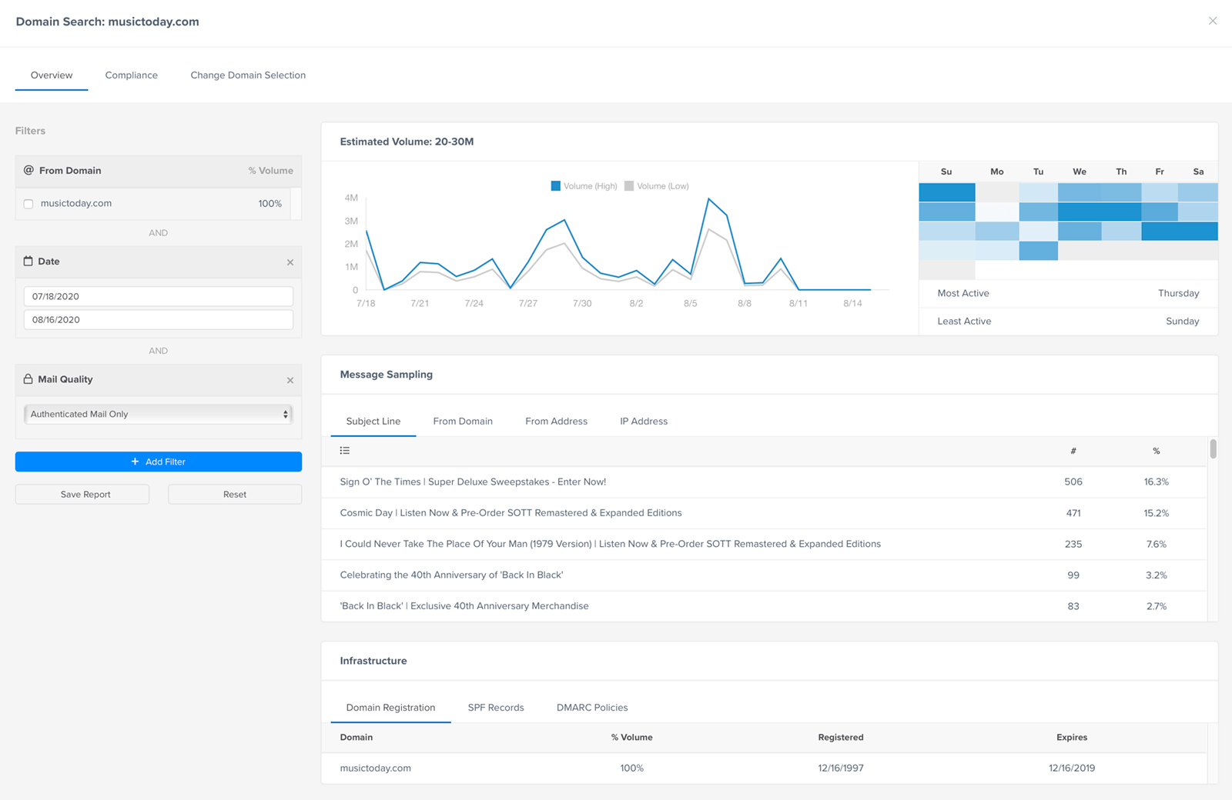
Task: Click the list icon in Message Sampling header
Action: [x=344, y=450]
